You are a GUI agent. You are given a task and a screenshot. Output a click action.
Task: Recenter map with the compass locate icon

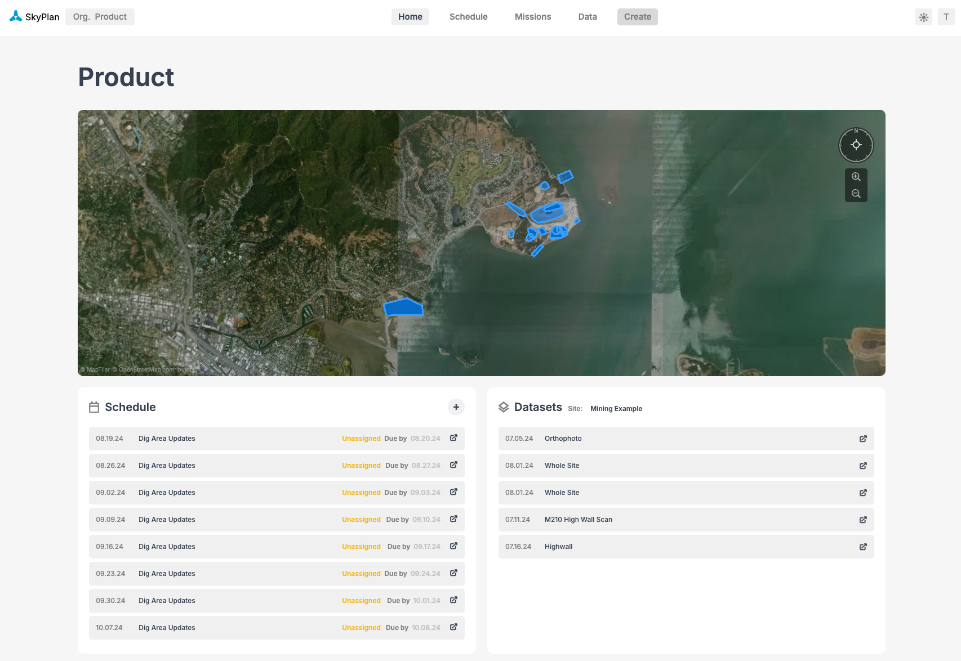click(x=856, y=145)
